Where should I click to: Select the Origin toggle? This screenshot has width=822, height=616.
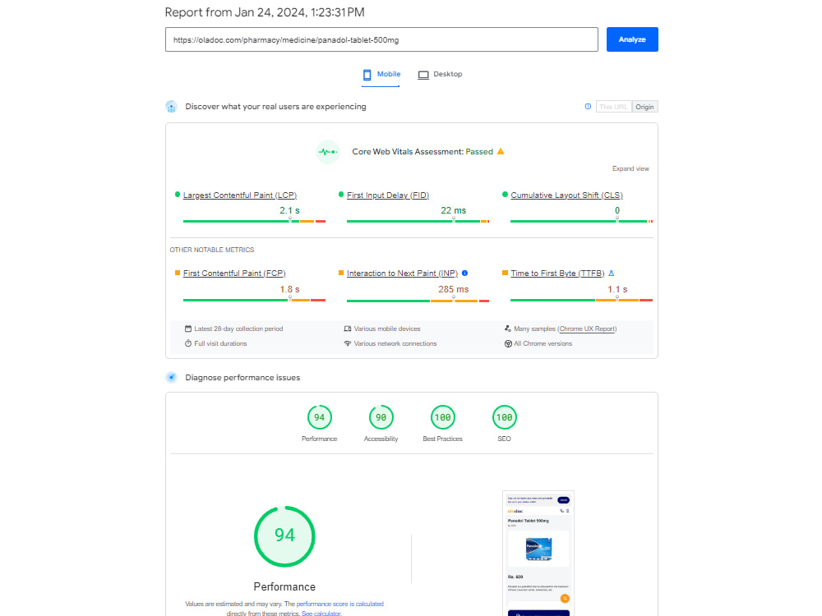pos(644,107)
